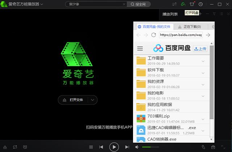Click the eject open-file icon at bottom left

click(x=5, y=147)
